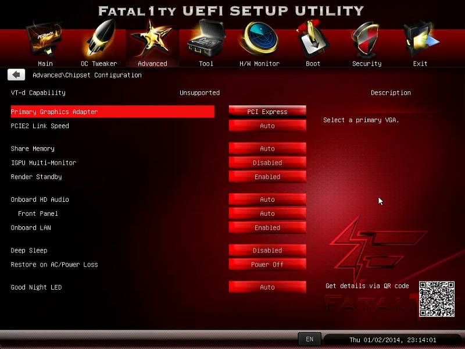Switch to the Exit tab label
The height and width of the screenshot is (349, 465).
pyautogui.click(x=420, y=63)
